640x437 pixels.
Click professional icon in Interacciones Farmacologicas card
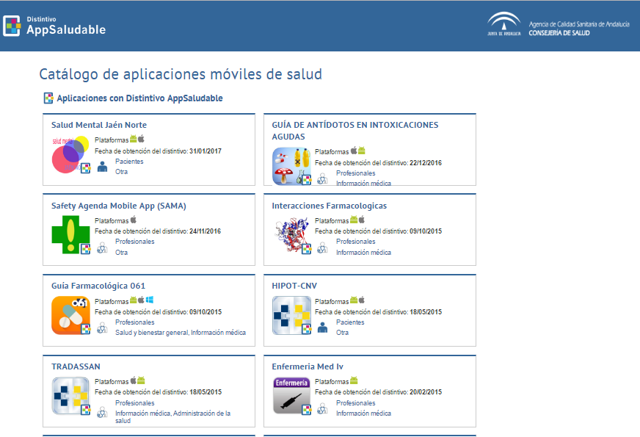click(322, 248)
